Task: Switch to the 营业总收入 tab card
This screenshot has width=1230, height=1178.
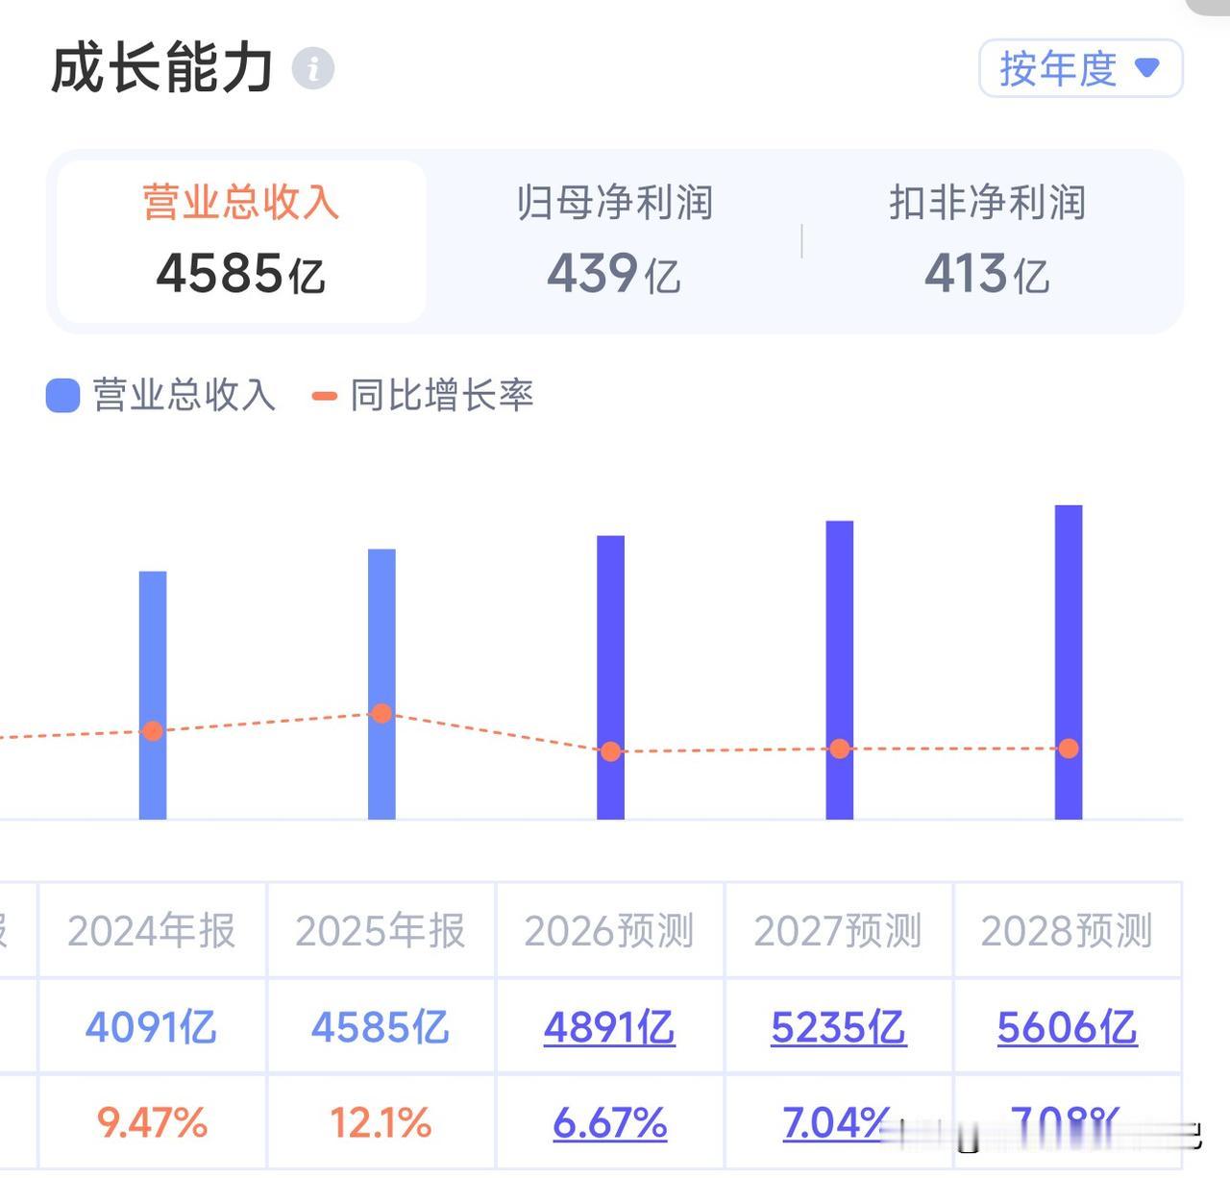Action: coord(241,241)
